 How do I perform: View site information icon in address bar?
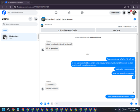[x=15, y=7]
